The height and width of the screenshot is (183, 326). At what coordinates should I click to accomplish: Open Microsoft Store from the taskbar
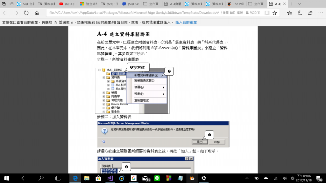(x=98, y=178)
